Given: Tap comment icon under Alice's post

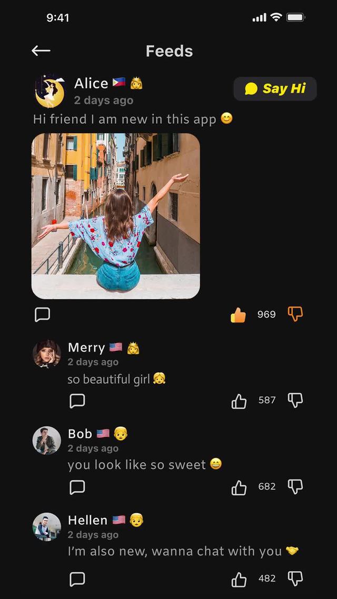Looking at the screenshot, I should coord(42,314).
